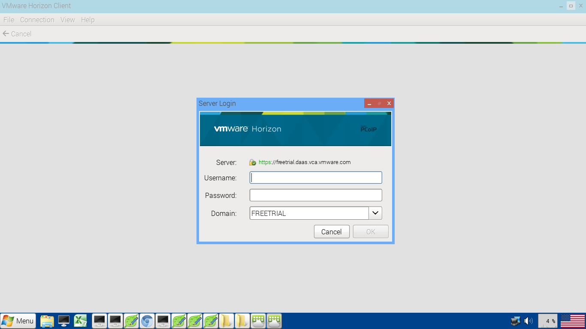Click restore button on Server Login dialog
This screenshot has height=329, width=586.
(379, 104)
